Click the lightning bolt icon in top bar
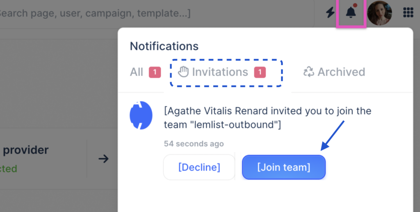The width and height of the screenshot is (420, 212). coord(330,13)
